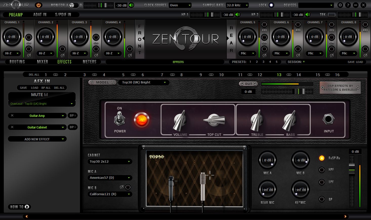Click BP ALL in the AFX IN panel

pyautogui.click(x=46, y=88)
